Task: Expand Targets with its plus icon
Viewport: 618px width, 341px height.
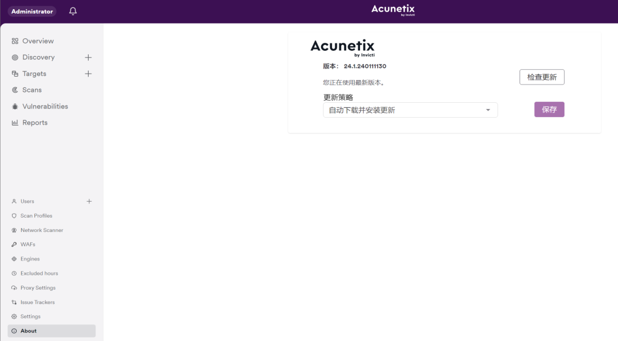Action: 88,74
